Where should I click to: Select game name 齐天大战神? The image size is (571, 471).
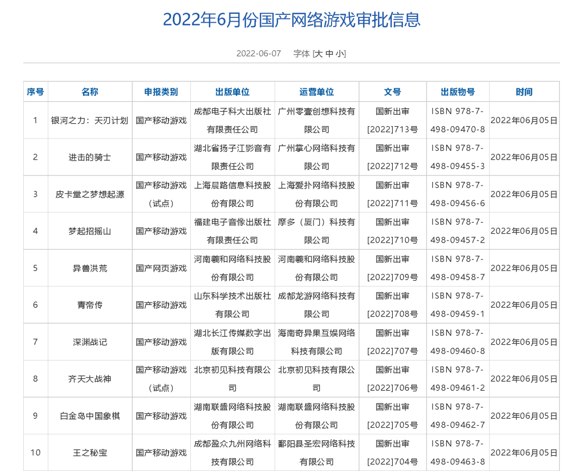click(90, 379)
